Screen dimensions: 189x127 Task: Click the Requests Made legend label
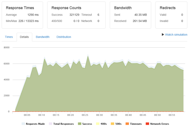pyautogui.click(x=35, y=124)
